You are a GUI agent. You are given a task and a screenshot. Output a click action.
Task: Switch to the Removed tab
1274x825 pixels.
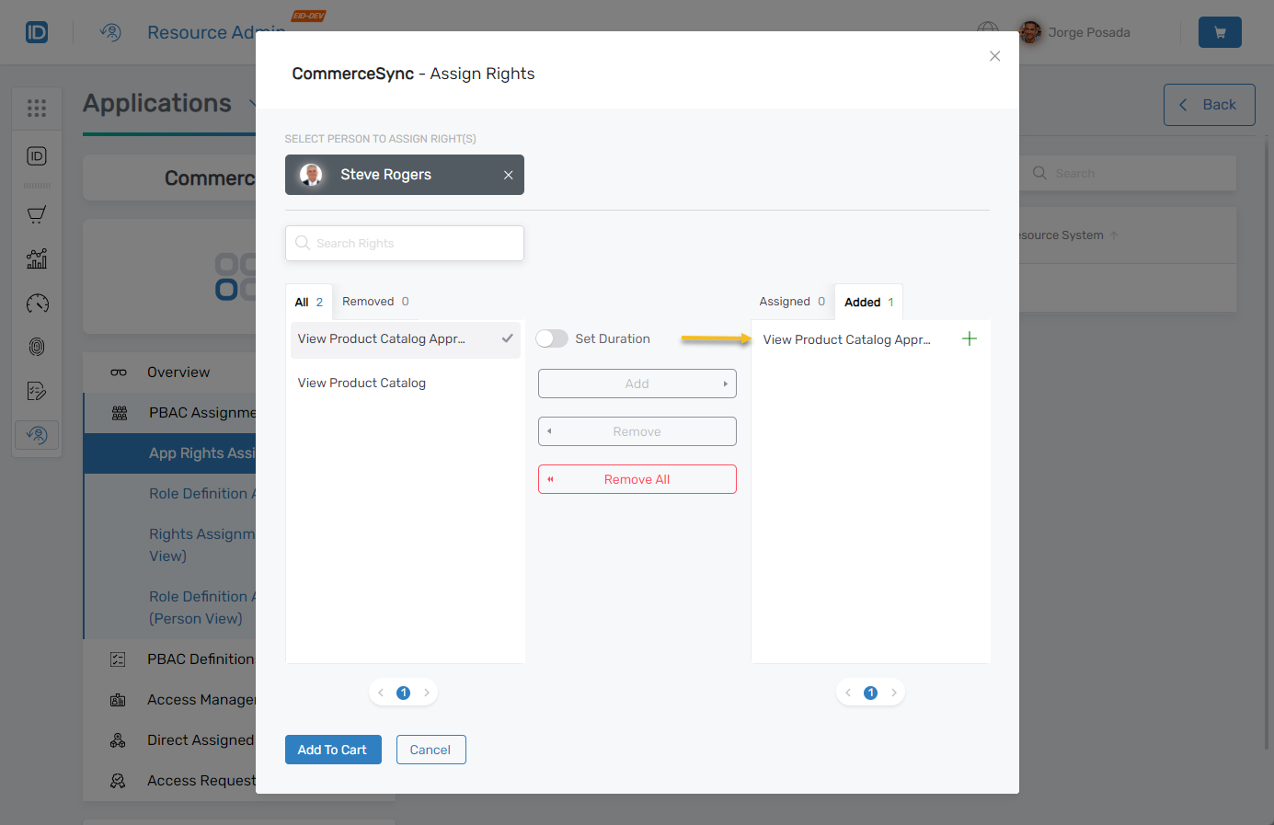pos(375,302)
